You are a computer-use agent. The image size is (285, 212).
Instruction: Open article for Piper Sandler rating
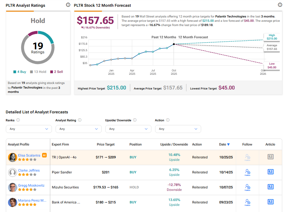coord(270,172)
